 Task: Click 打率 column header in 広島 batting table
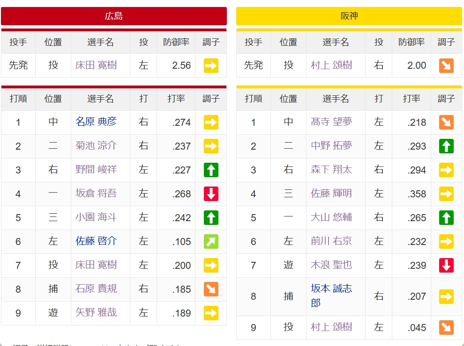[x=176, y=99]
